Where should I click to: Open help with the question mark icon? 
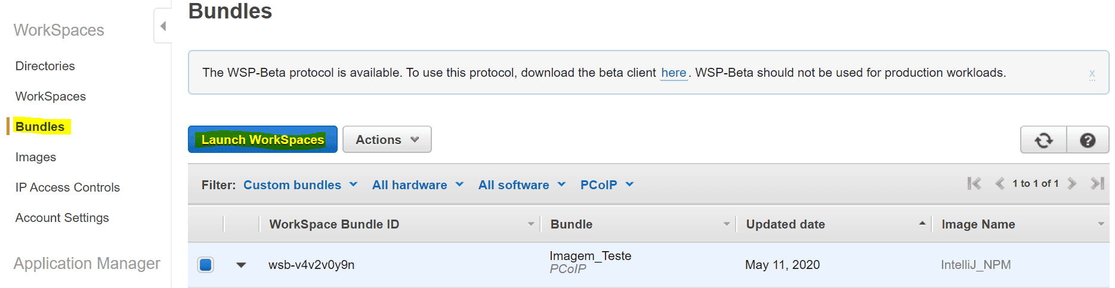click(1088, 140)
